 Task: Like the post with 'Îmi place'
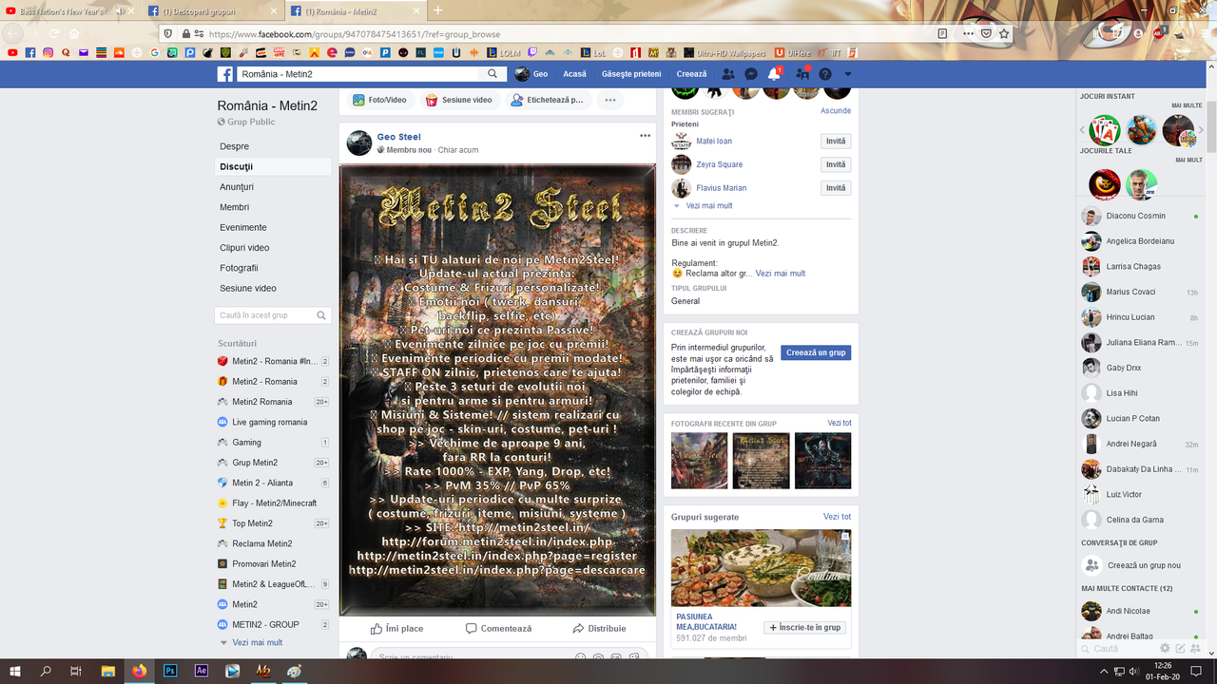pos(397,628)
